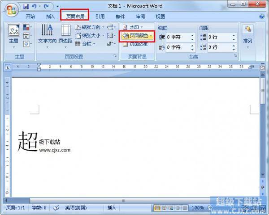Customize the Quick Access Toolbar dropdown
Image resolution: width=269 pixels, height=215 pixels.
point(58,6)
